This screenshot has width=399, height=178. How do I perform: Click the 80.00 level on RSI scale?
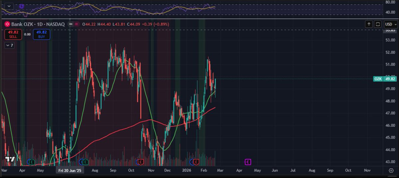[x=390, y=2]
